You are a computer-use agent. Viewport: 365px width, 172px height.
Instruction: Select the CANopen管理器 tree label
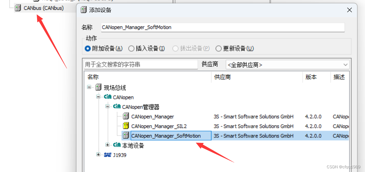tap(141, 107)
